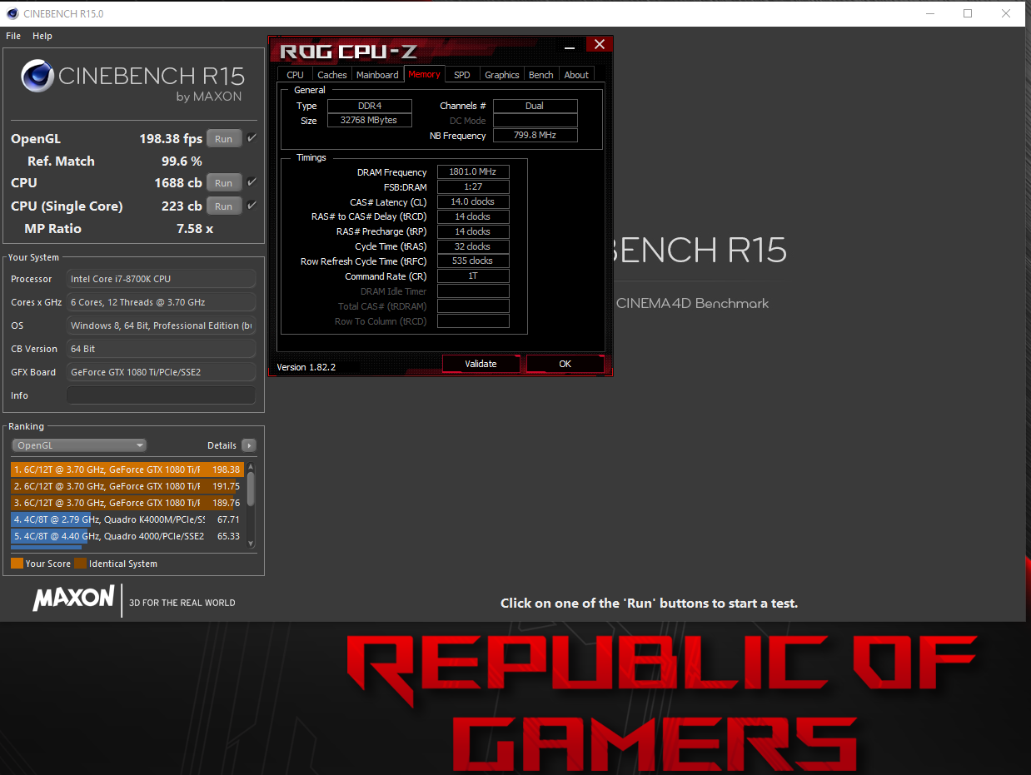
Task: Select ranking entry Quadro 4000 65.33
Action: point(127,536)
